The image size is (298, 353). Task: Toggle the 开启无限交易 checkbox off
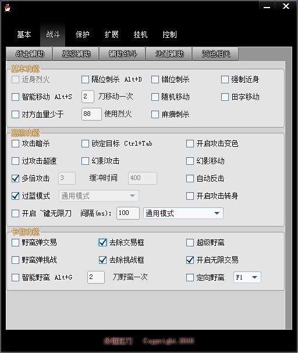pyautogui.click(x=190, y=260)
